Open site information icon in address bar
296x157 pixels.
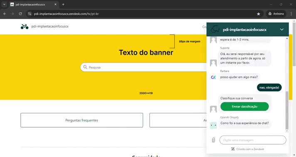coord(30,14)
